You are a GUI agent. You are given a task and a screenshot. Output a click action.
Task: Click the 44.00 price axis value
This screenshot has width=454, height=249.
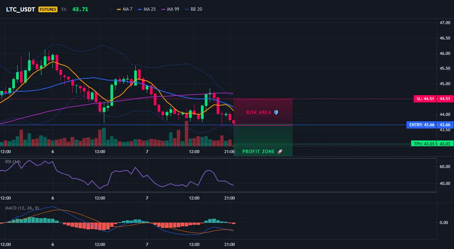point(445,114)
